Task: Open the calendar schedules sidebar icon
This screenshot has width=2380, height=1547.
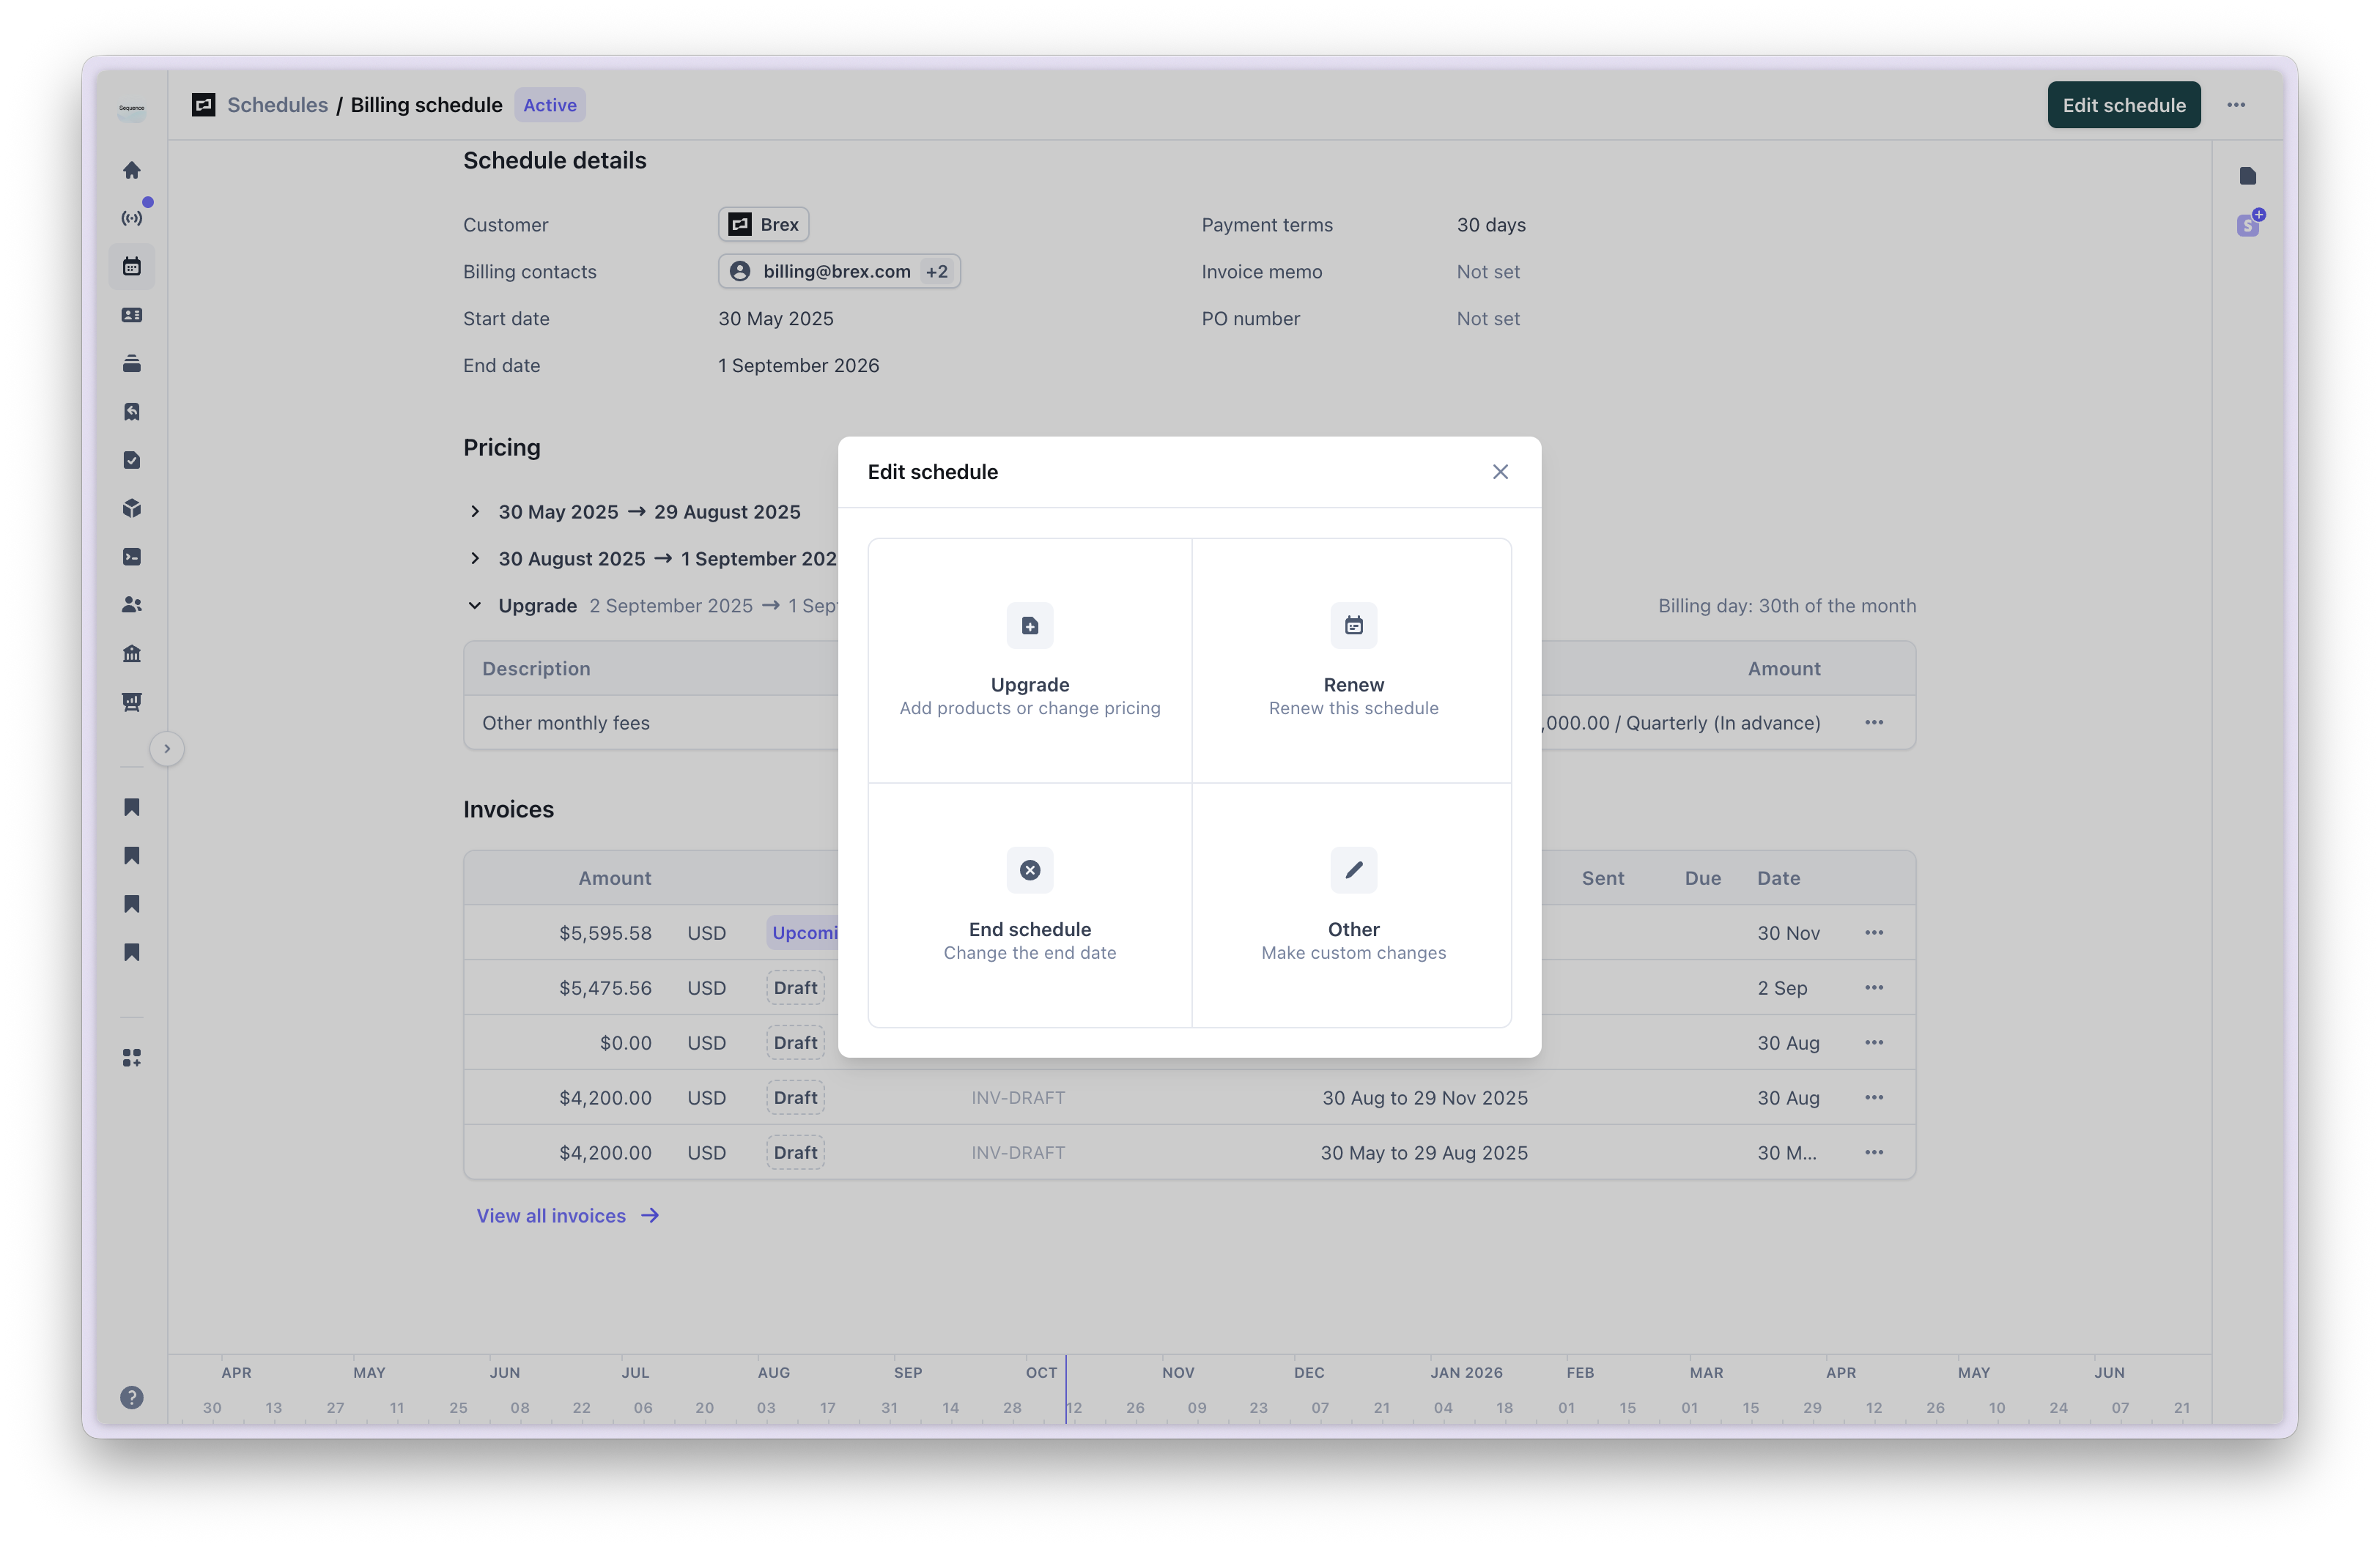Action: 132,267
